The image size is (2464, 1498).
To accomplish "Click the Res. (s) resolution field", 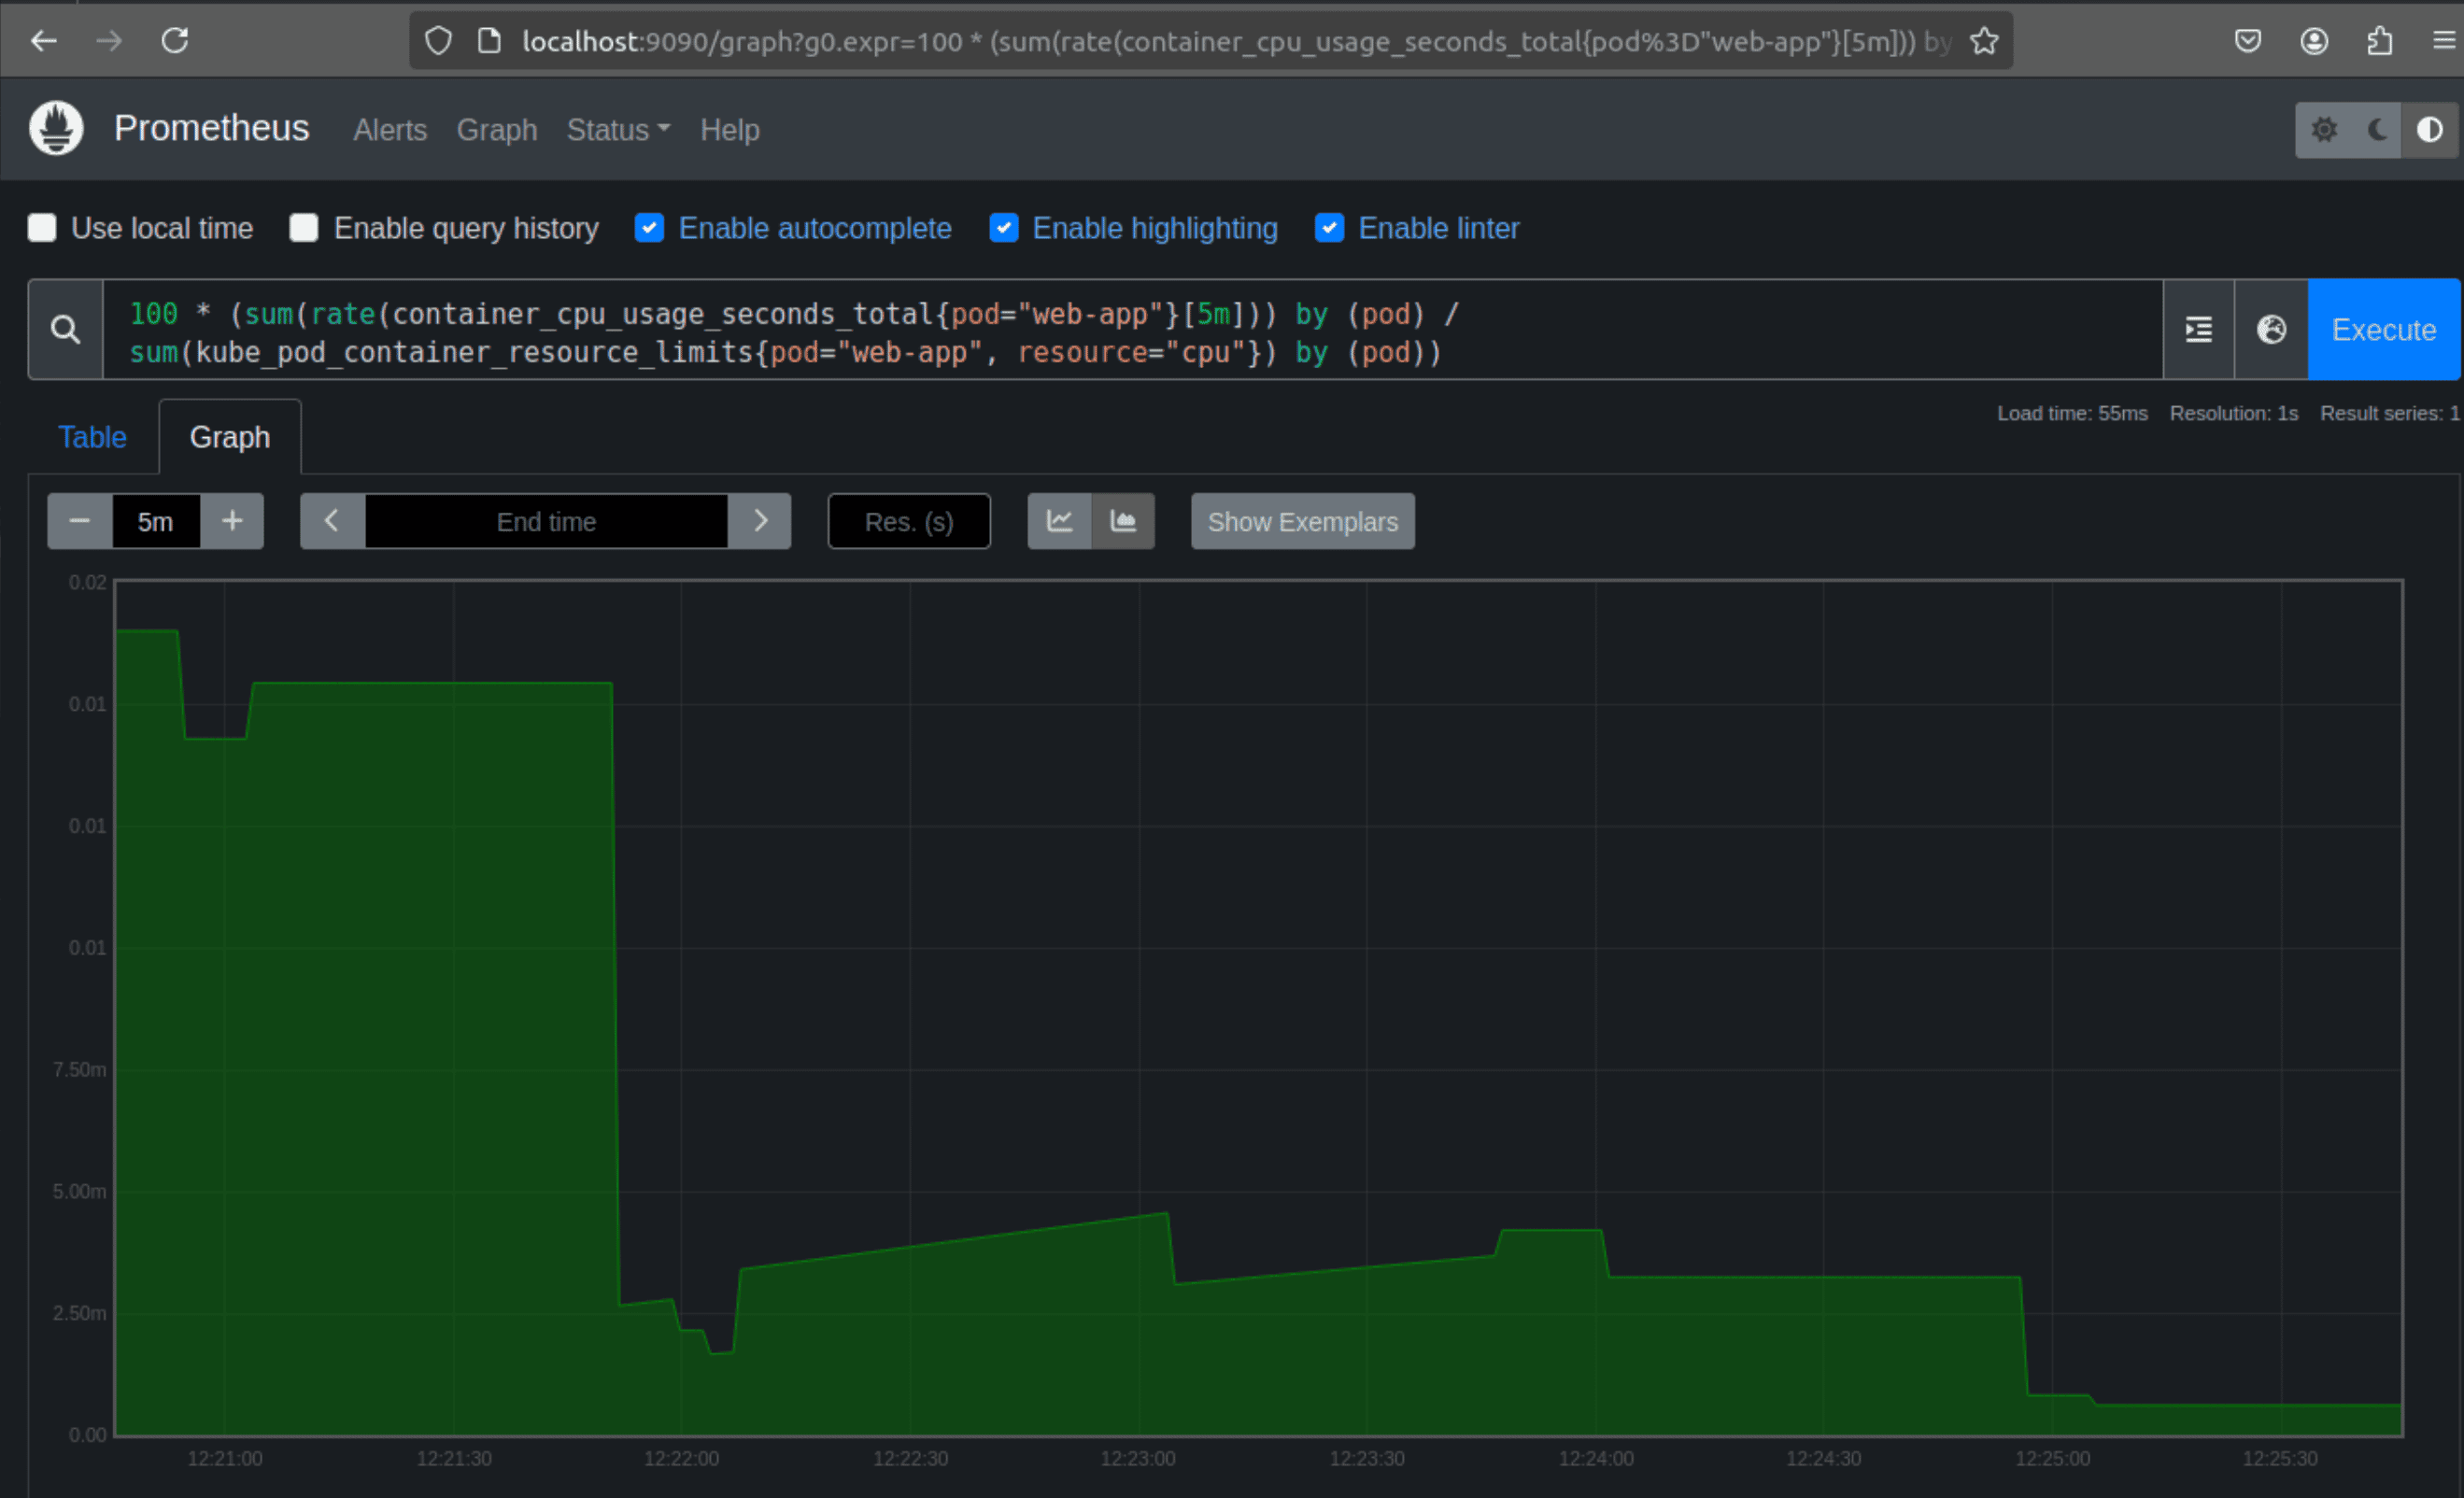I will coord(909,521).
